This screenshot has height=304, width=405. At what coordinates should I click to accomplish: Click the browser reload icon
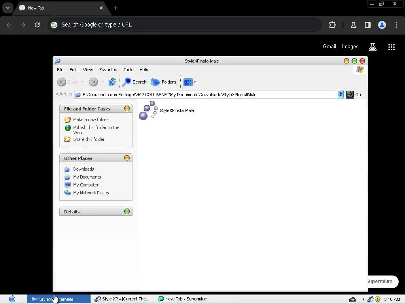37,25
